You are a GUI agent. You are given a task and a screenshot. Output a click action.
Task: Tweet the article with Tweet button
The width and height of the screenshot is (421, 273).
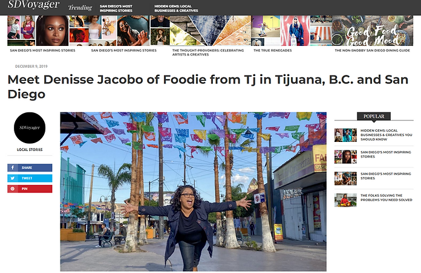tap(30, 178)
